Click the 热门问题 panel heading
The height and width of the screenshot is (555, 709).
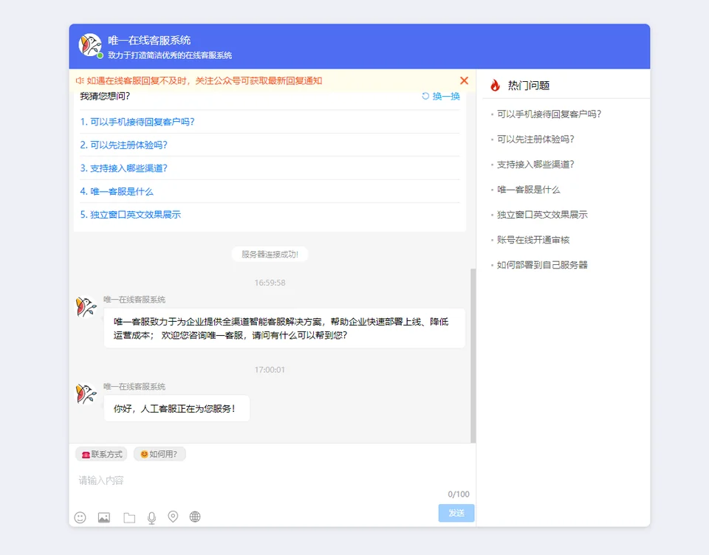[529, 86]
